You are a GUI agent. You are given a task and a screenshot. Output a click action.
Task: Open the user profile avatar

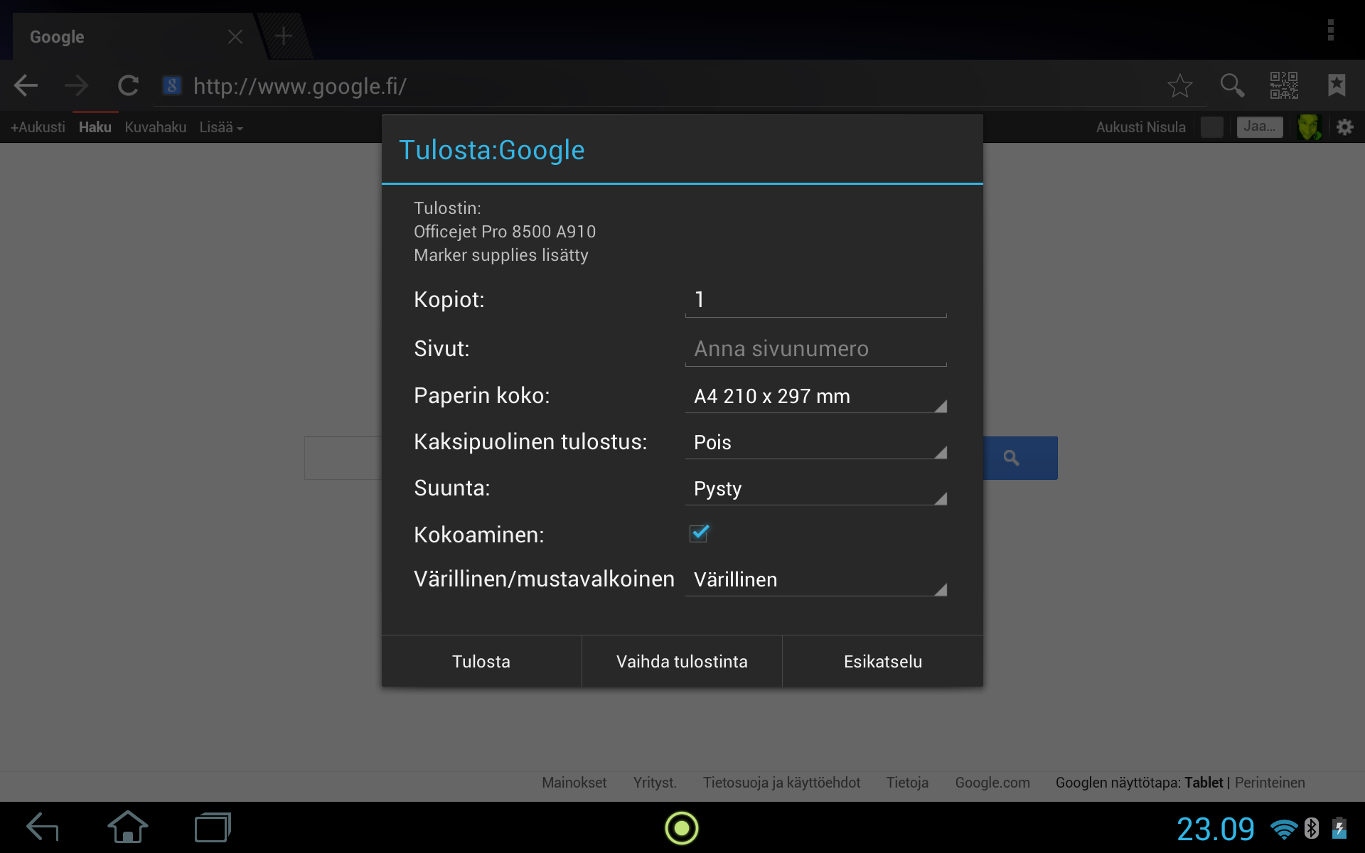click(x=1309, y=127)
